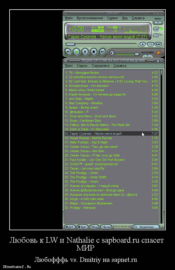175x270 pixels.
Task: Select track '16. Наша Russia - Nasha Russia'
Action: click(111, 138)
